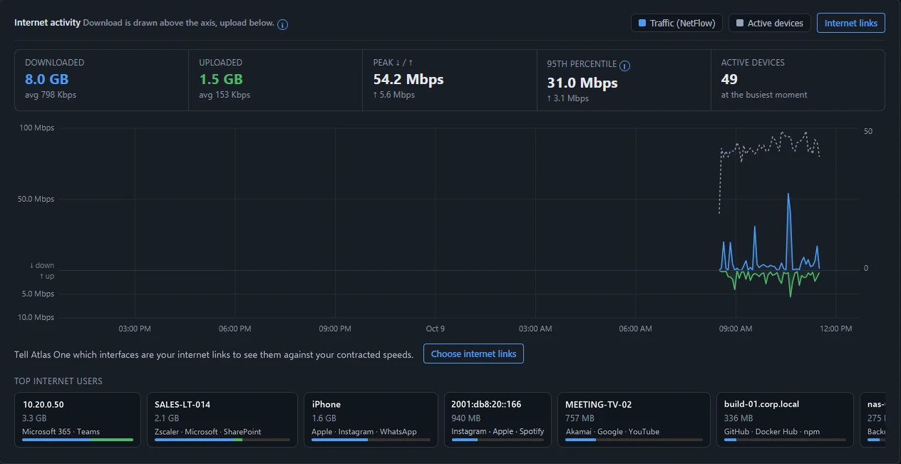Image resolution: width=901 pixels, height=464 pixels.
Task: Select the build-01.corp.local user card
Action: [x=785, y=420]
